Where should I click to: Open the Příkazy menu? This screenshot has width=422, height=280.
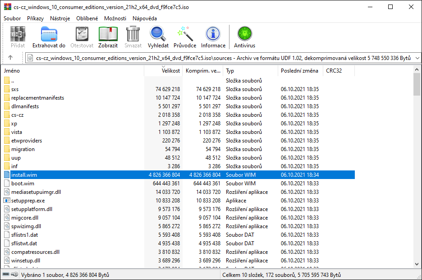pyautogui.click(x=35, y=18)
